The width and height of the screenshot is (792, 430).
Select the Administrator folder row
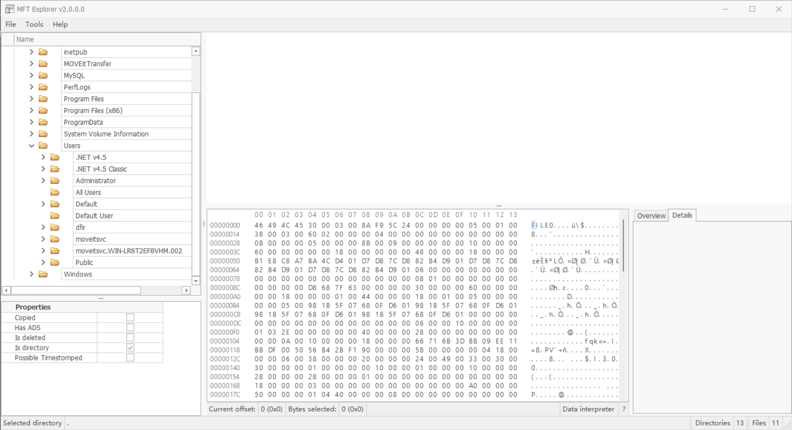132,181
